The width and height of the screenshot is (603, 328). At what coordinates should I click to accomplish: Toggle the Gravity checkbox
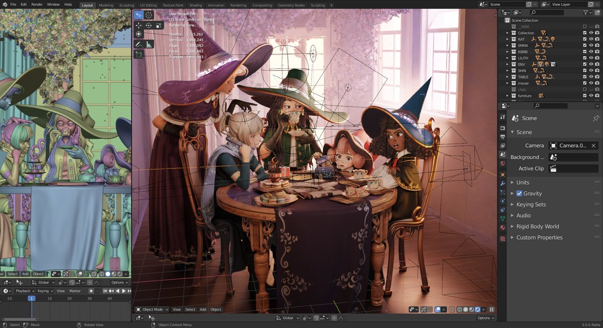[519, 193]
